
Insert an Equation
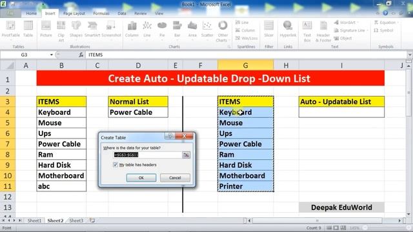click(x=386, y=23)
